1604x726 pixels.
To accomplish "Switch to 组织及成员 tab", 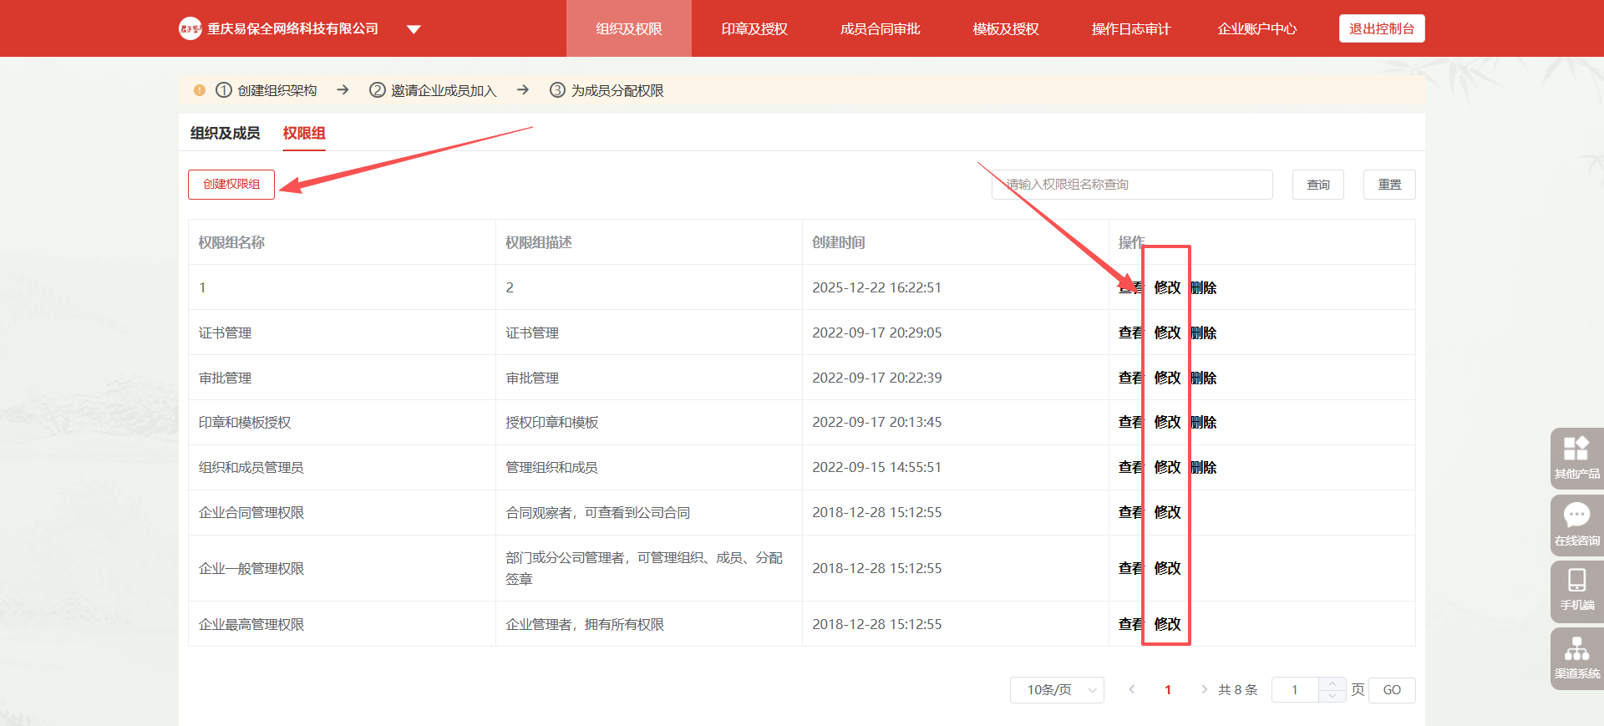I will click(225, 134).
